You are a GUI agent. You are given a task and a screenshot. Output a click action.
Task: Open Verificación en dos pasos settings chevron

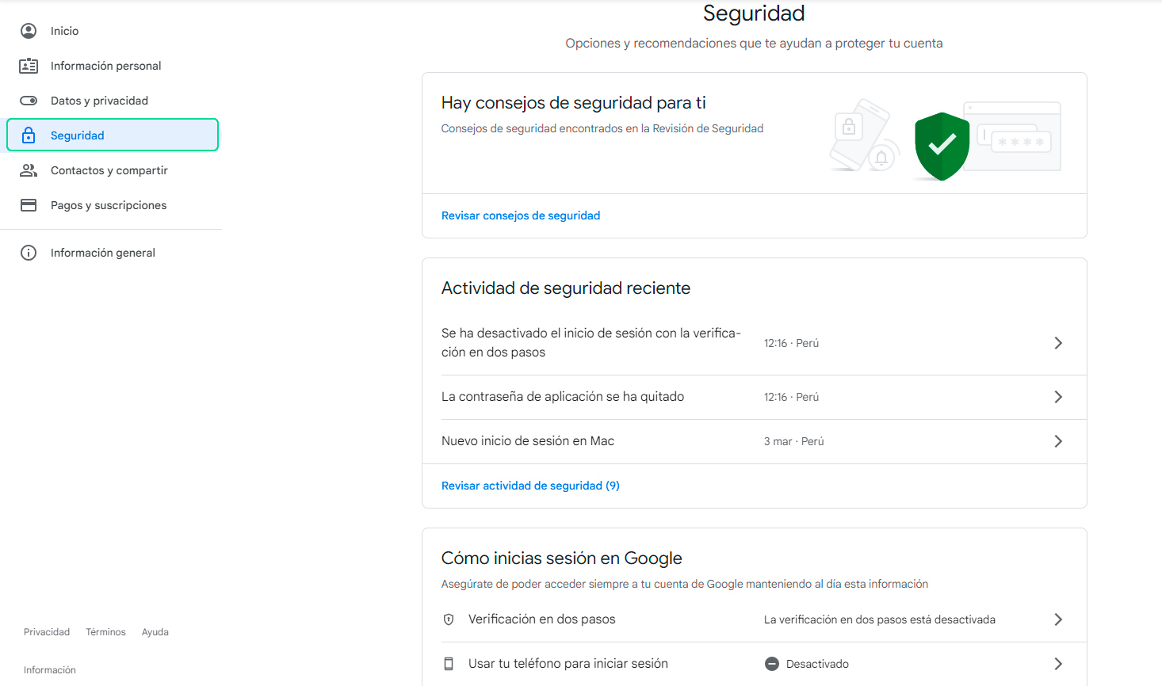[1057, 619]
